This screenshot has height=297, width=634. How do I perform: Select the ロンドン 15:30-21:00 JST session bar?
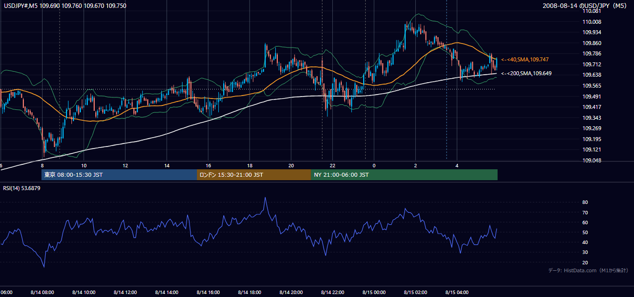pyautogui.click(x=254, y=175)
